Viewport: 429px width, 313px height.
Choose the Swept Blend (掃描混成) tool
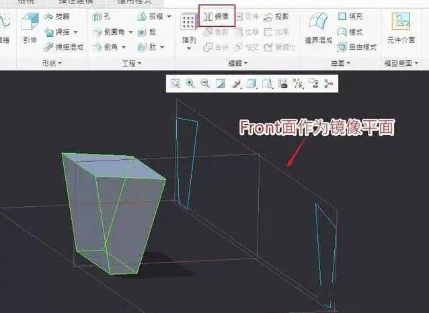(x=64, y=47)
